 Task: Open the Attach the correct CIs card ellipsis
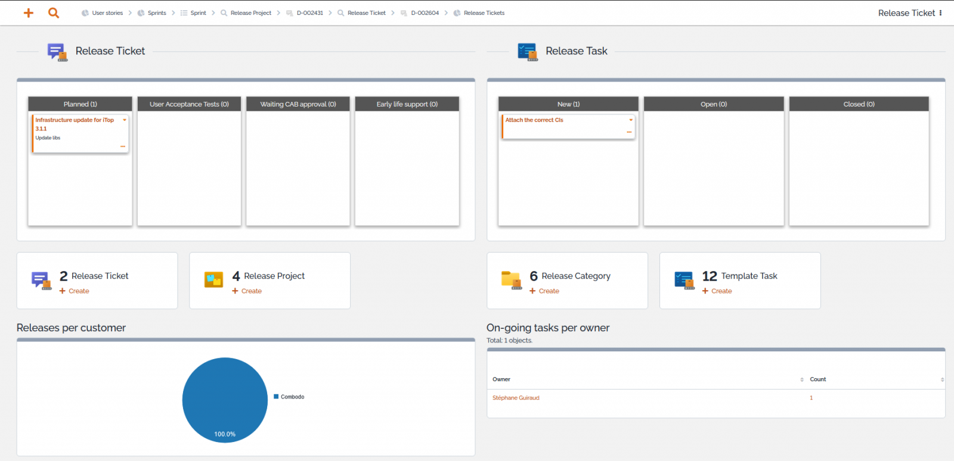point(629,132)
